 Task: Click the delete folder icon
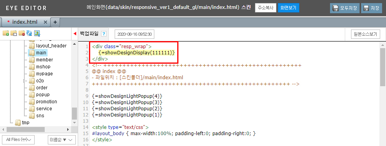tap(22, 33)
